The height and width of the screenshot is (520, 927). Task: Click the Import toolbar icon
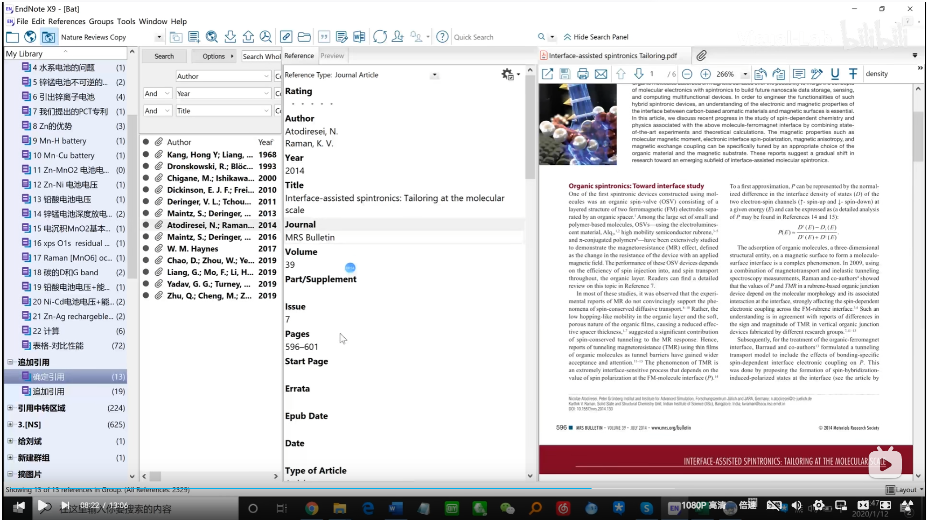(230, 37)
